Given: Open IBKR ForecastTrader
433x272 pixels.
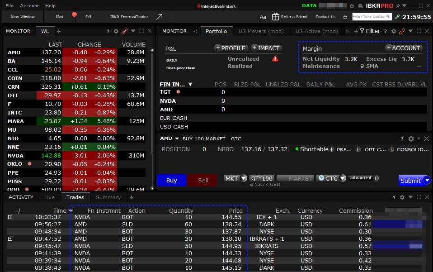Looking at the screenshot, I should pos(129,17).
